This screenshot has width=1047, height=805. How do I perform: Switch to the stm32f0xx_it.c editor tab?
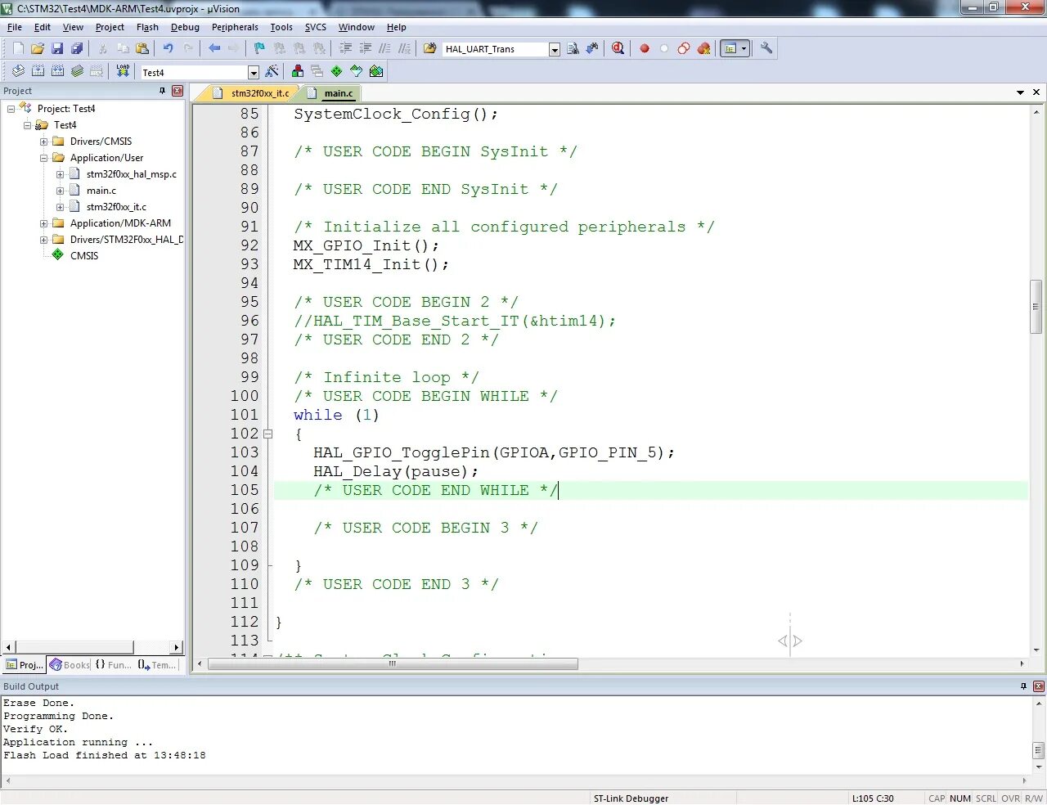click(x=252, y=93)
